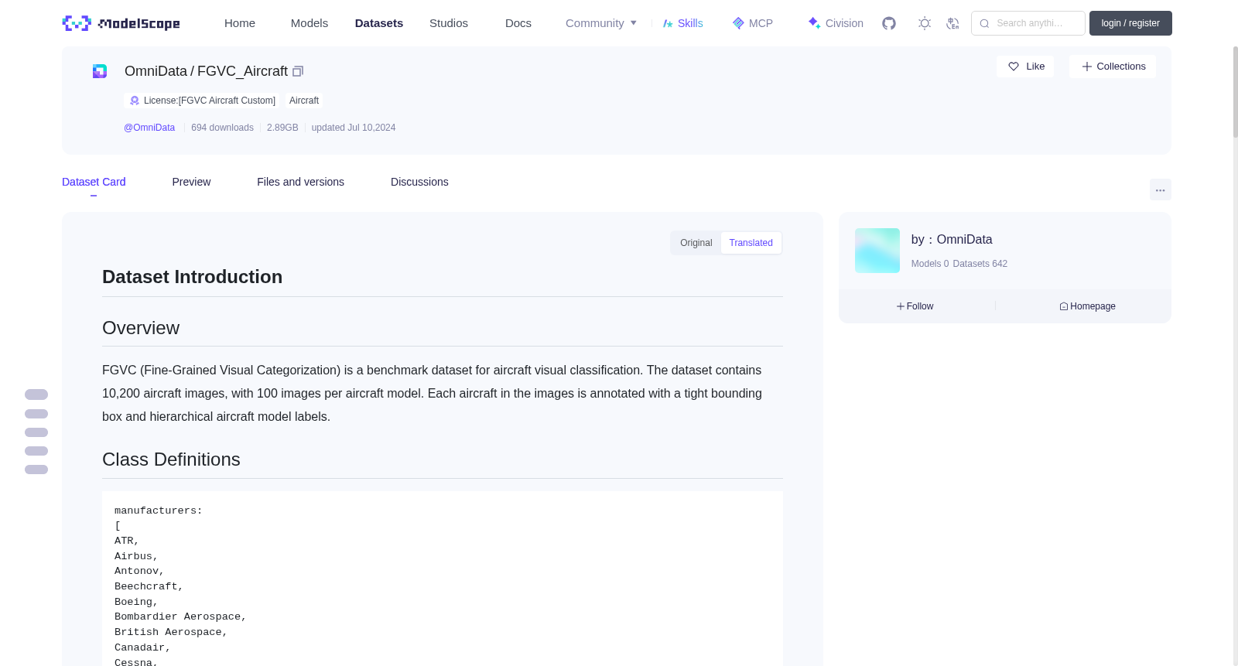Open the author's Homepage
The height and width of the screenshot is (666, 1238).
tap(1087, 306)
